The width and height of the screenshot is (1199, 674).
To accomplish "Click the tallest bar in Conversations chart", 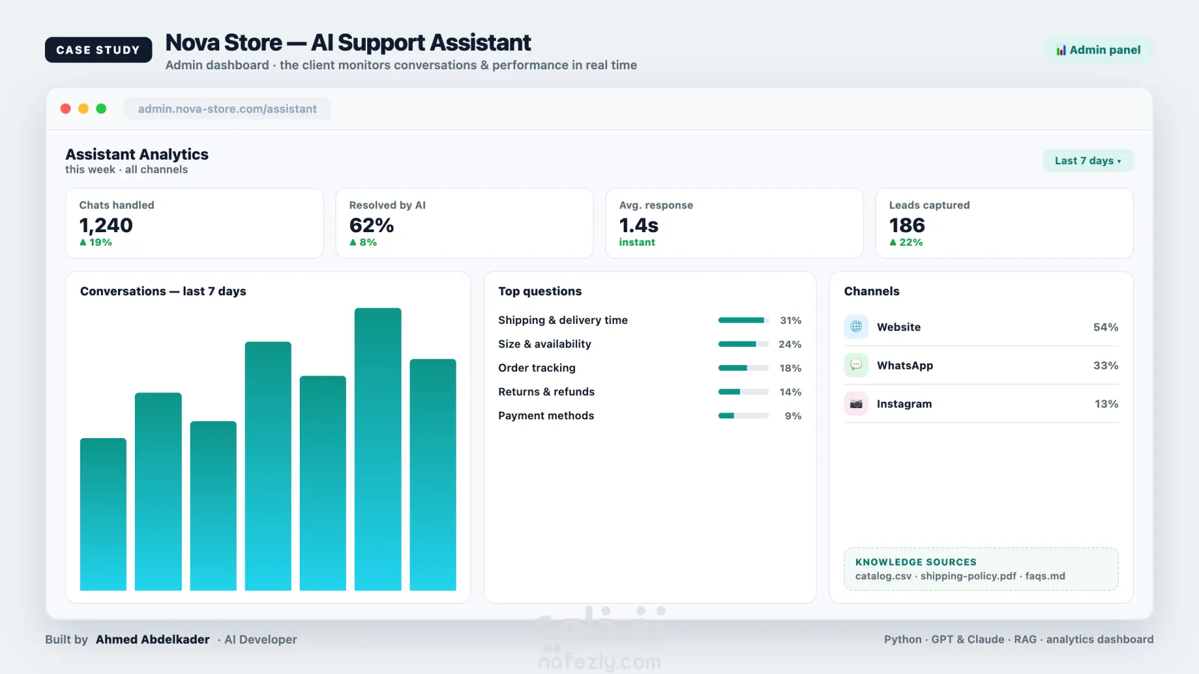I will click(378, 449).
